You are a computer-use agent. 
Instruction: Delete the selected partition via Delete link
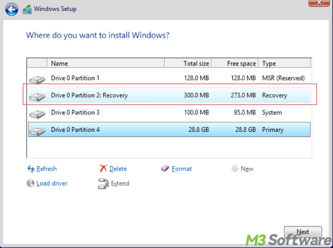(118, 169)
